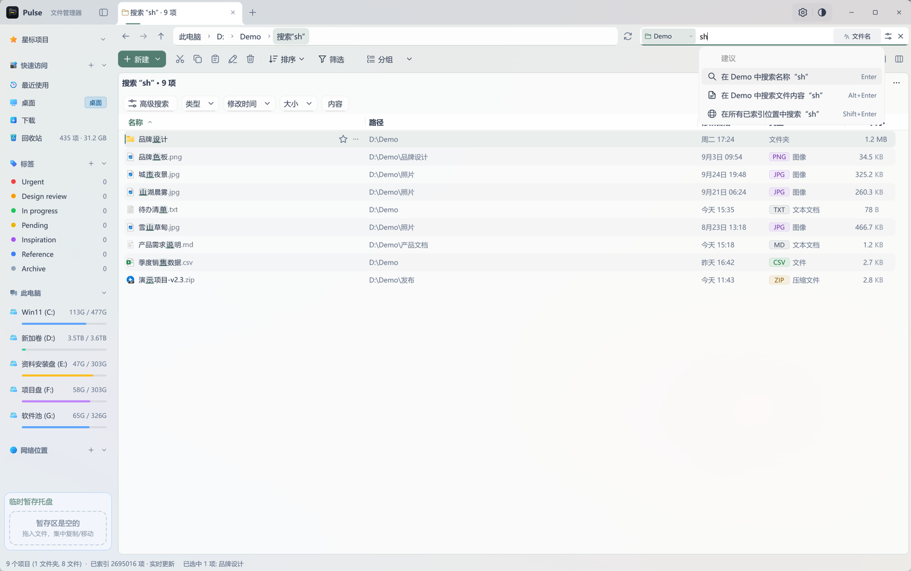Click the delete trash icon
Image resolution: width=911 pixels, height=571 pixels.
point(251,59)
